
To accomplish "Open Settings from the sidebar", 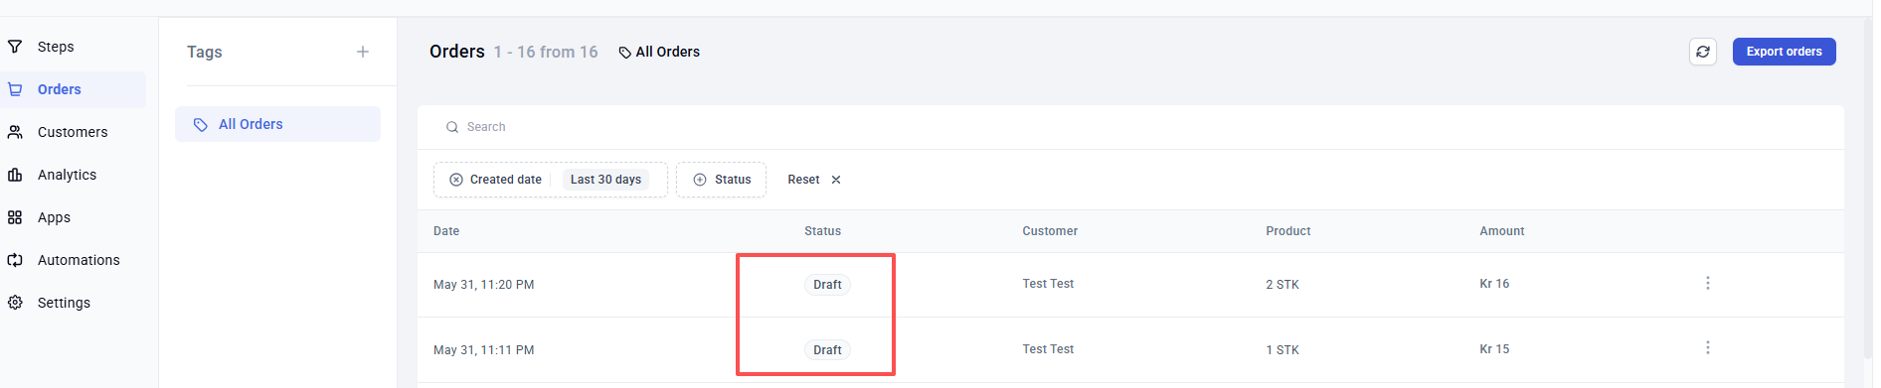I will point(64,303).
